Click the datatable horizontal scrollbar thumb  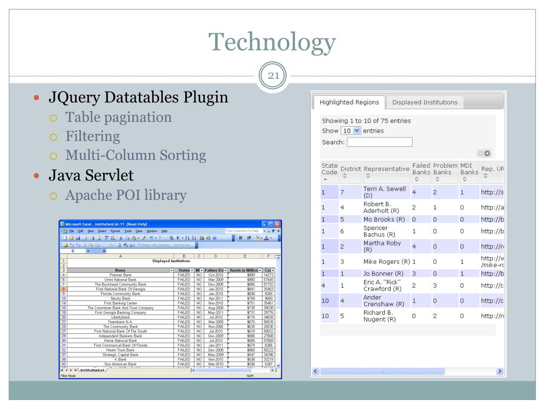coord(382,371)
